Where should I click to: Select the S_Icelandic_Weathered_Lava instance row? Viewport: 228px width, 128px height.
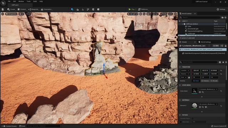click(x=203, y=49)
